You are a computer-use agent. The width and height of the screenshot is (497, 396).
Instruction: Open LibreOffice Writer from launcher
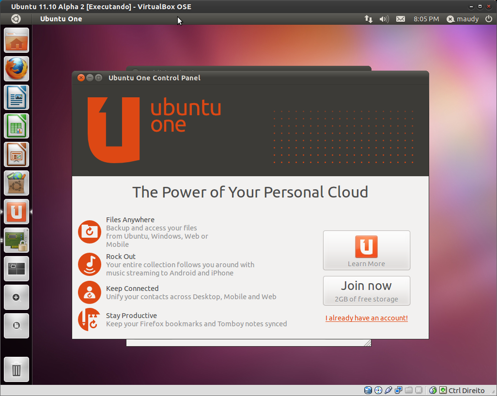pos(16,97)
